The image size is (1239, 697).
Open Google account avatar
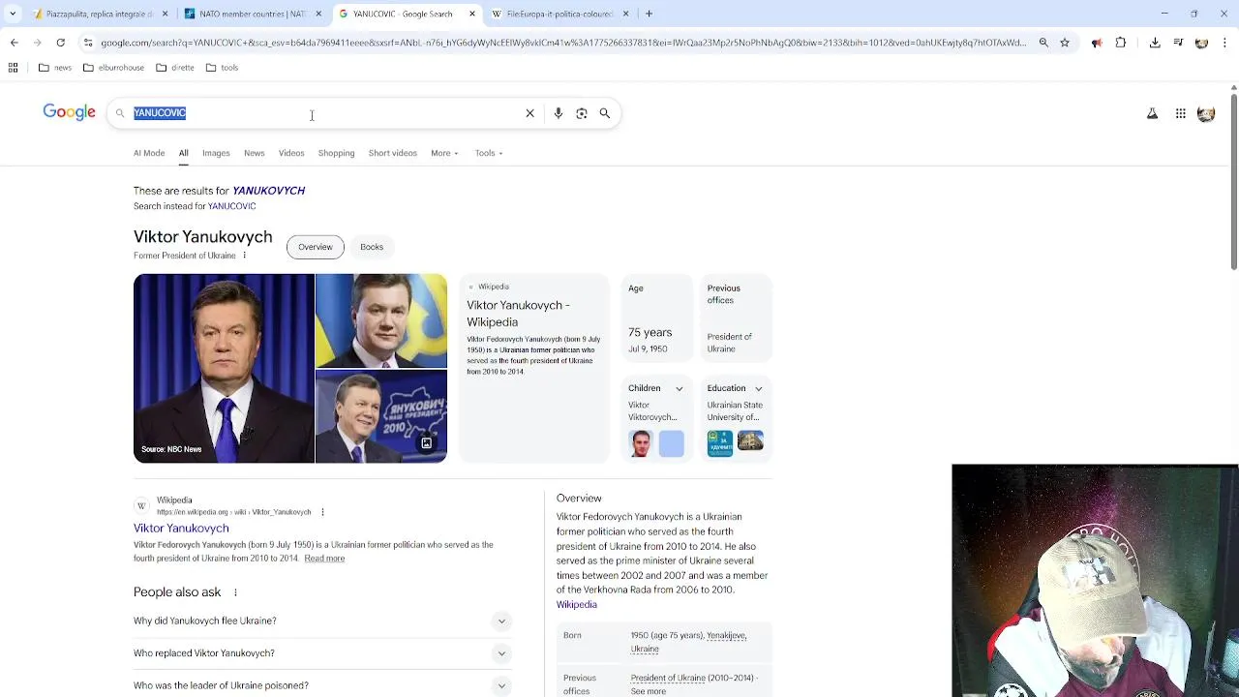(x=1206, y=113)
